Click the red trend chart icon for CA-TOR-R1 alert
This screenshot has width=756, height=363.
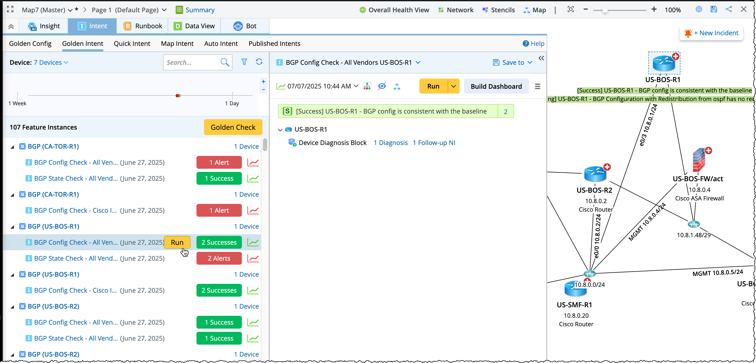253,162
